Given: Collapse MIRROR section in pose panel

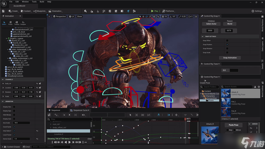Looking at the screenshot, I should click(x=249, y=124).
